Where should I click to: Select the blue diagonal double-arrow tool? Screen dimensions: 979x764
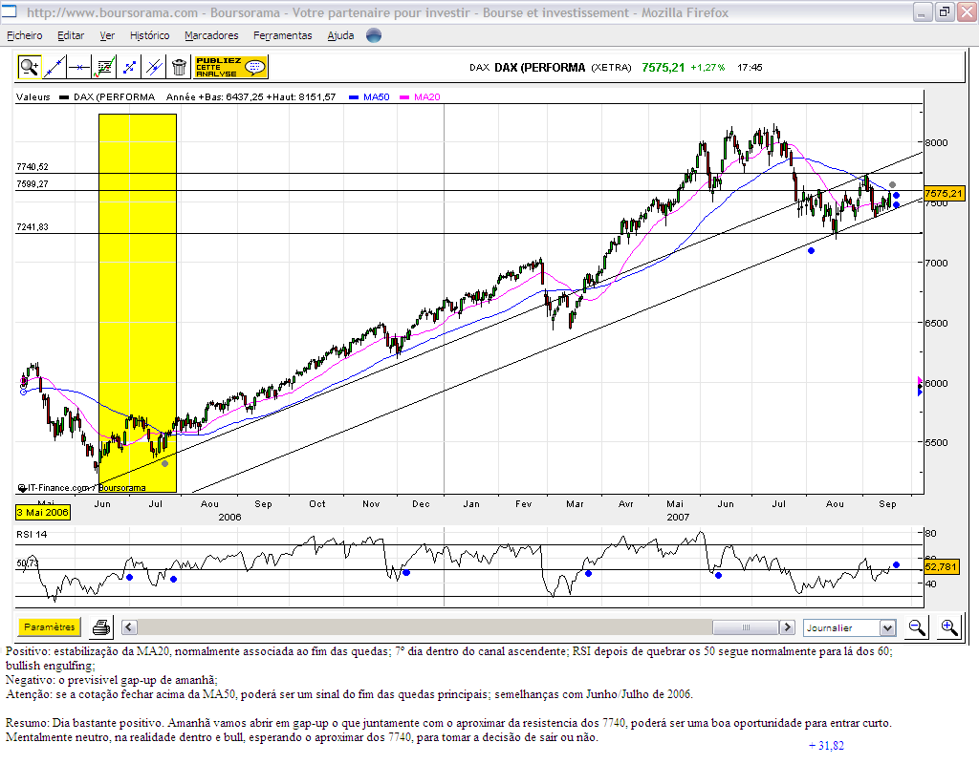pyautogui.click(x=129, y=67)
